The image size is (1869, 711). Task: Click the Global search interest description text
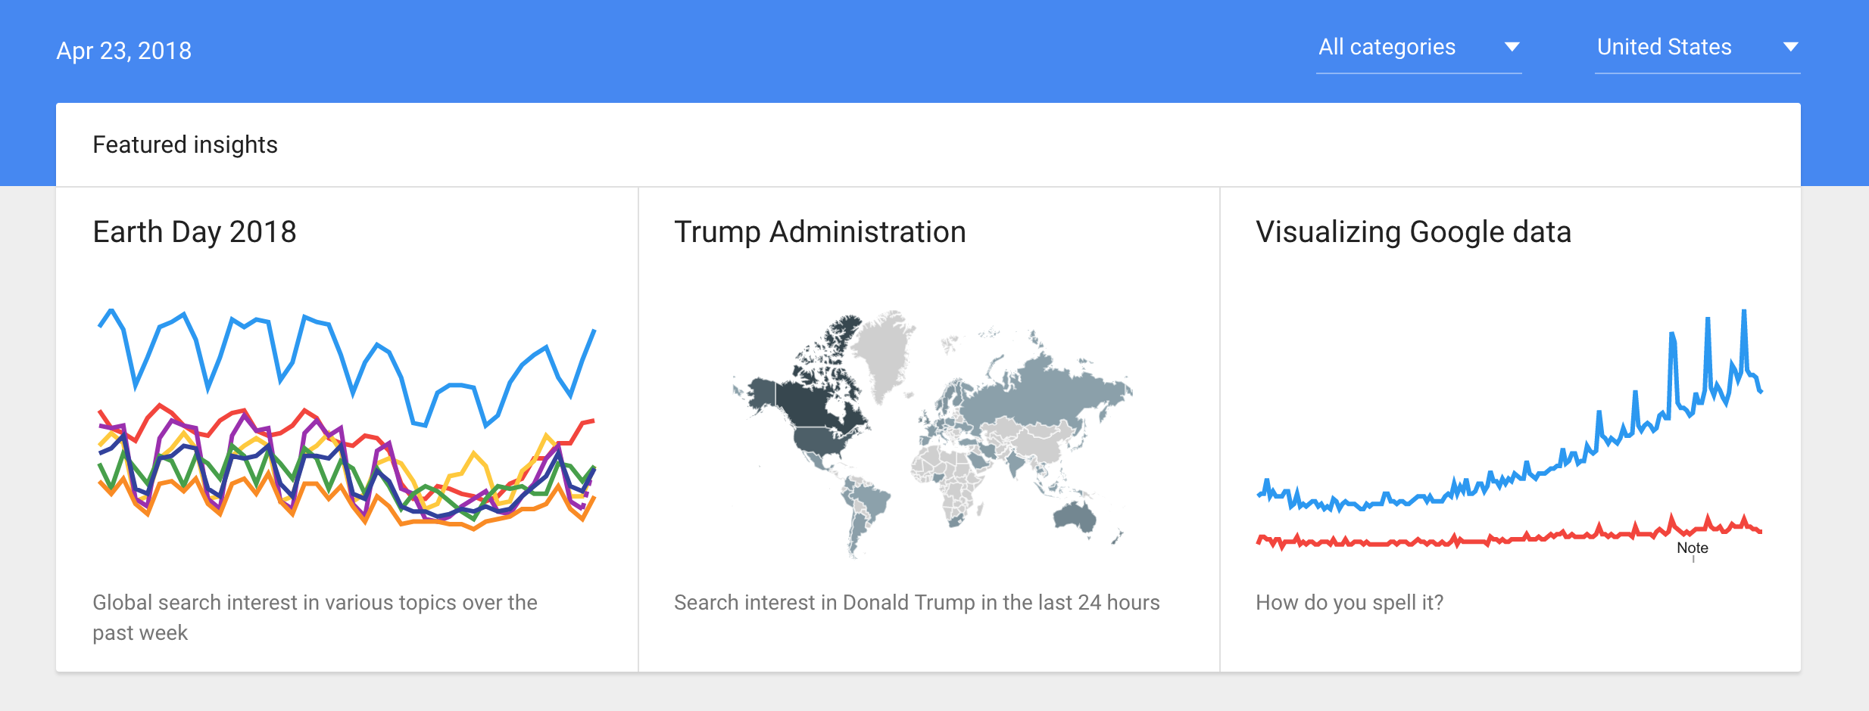click(x=315, y=617)
